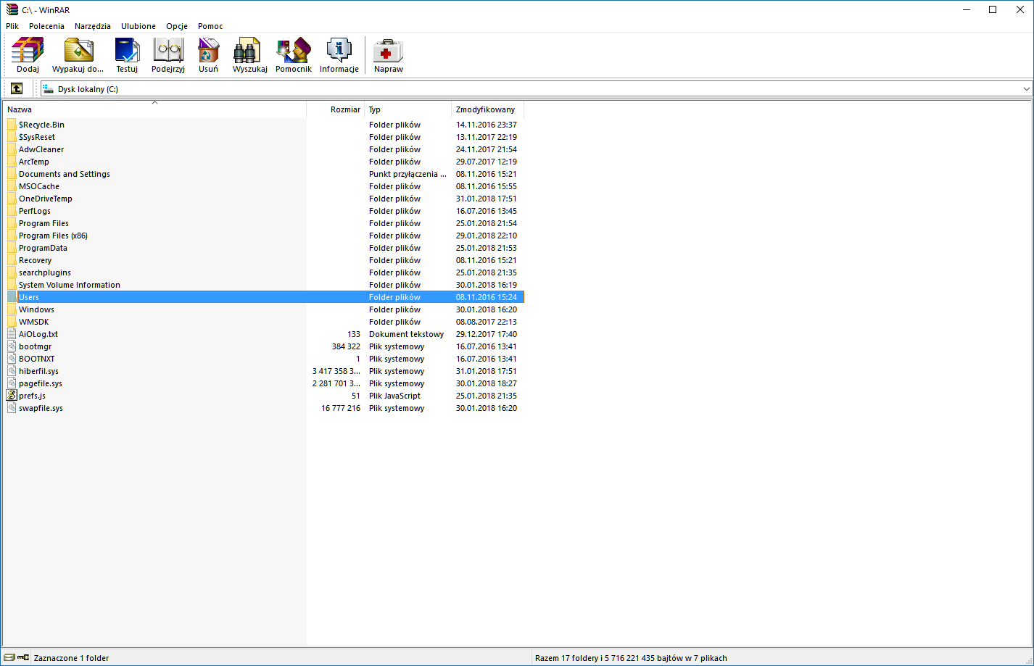Click the WinRAR icon in title bar
This screenshot has width=1034, height=666.
click(x=12, y=9)
